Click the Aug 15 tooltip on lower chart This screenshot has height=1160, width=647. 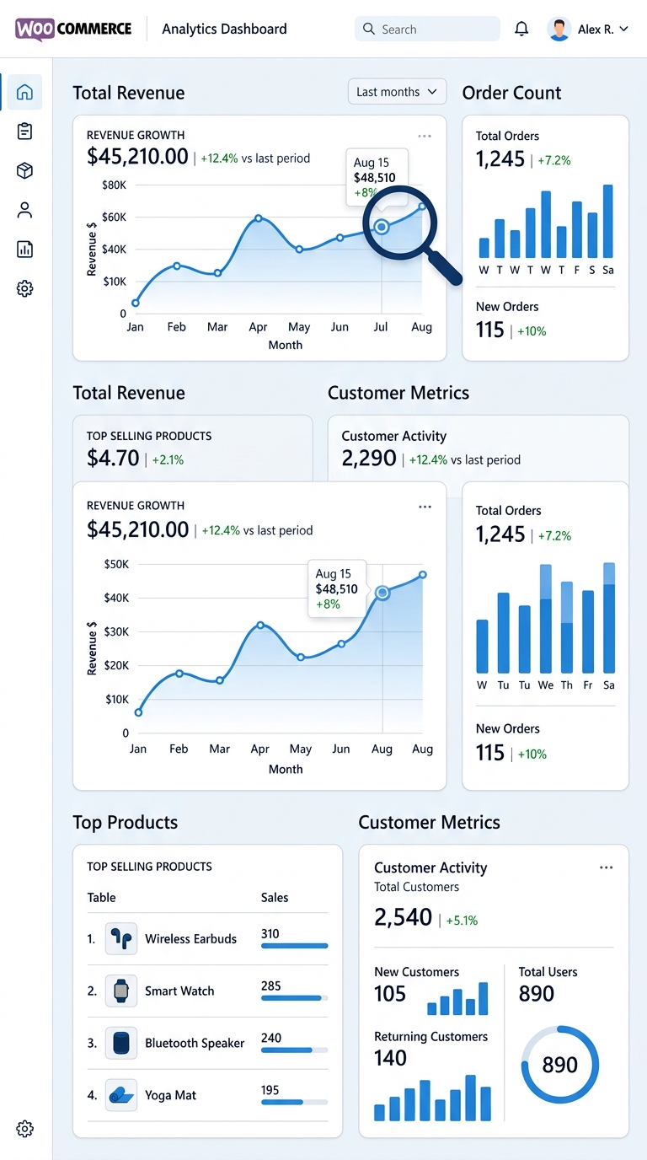click(337, 588)
